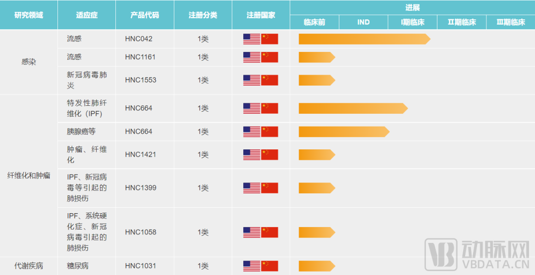Select the US flag beside HNC1553

click(252, 80)
